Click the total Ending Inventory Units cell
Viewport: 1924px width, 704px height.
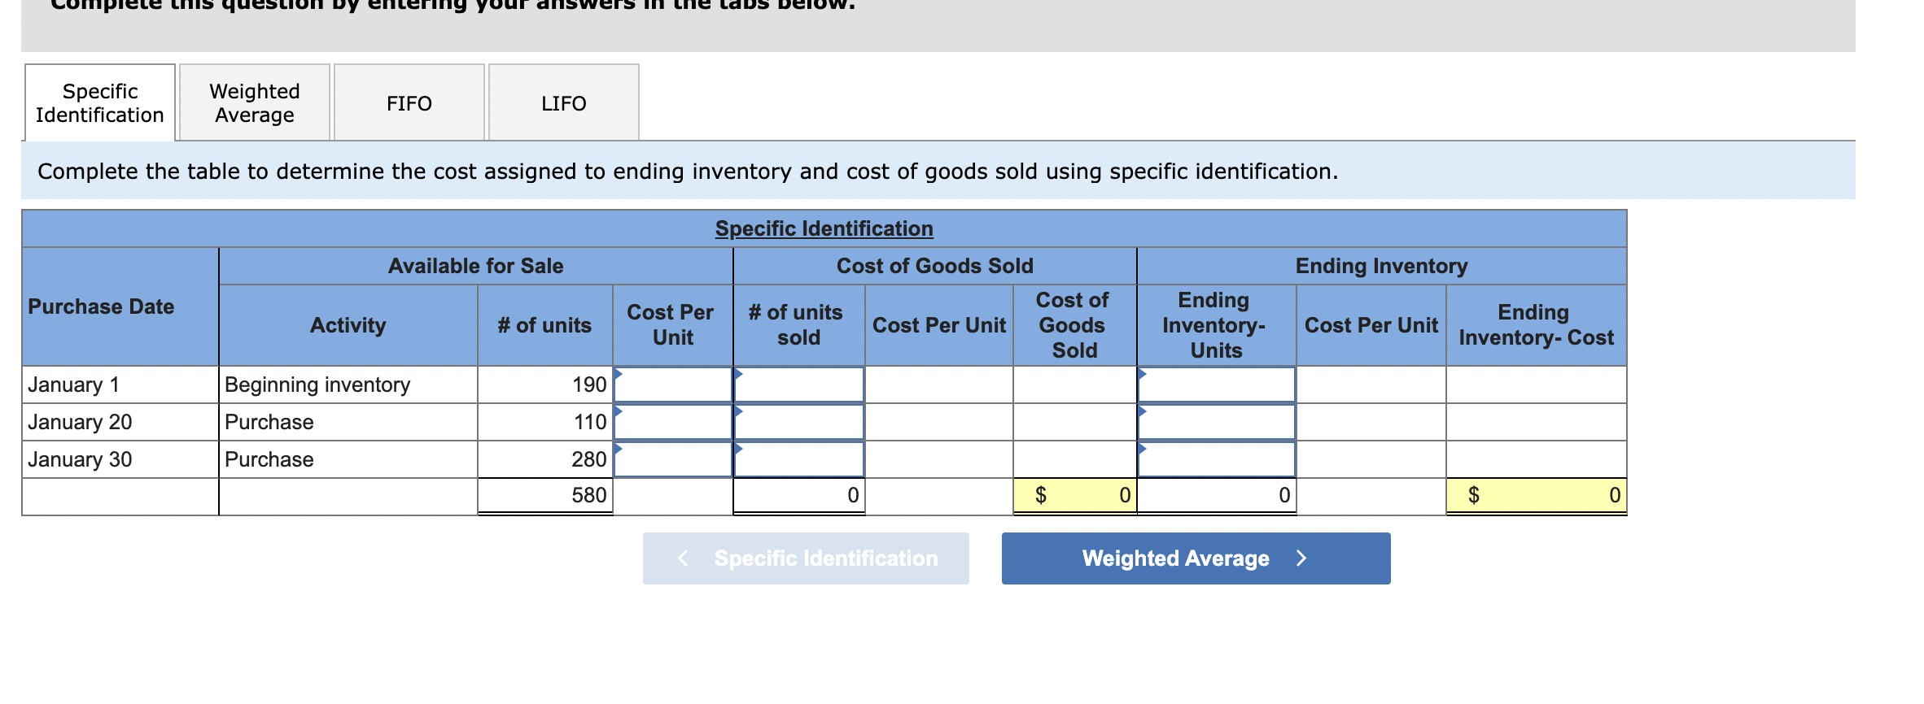point(1217,495)
